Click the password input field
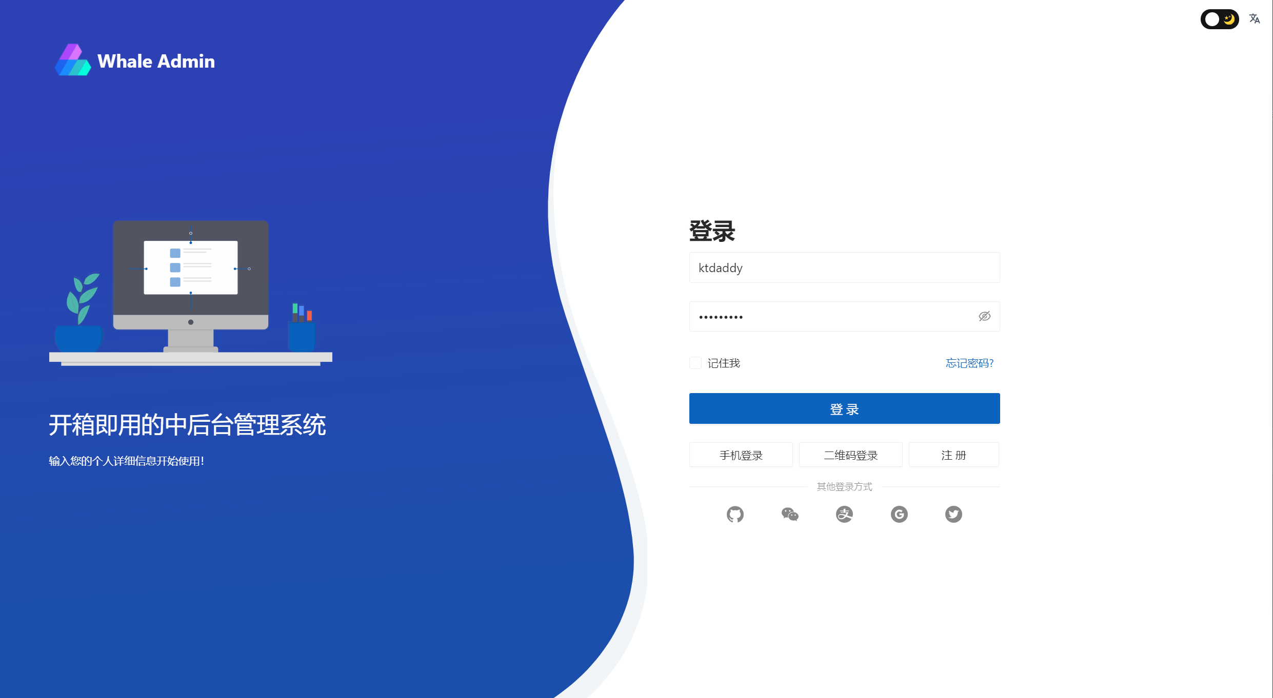1273x698 pixels. coord(846,316)
